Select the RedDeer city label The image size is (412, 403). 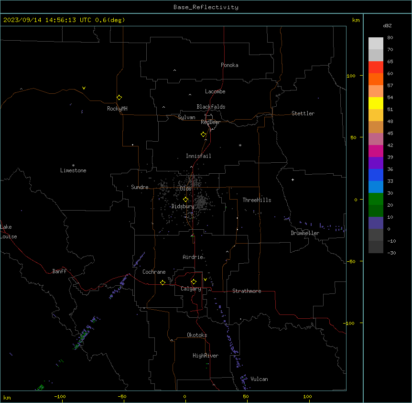click(x=210, y=122)
